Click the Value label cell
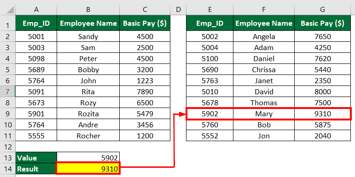The height and width of the screenshot is (177, 355). pos(36,158)
